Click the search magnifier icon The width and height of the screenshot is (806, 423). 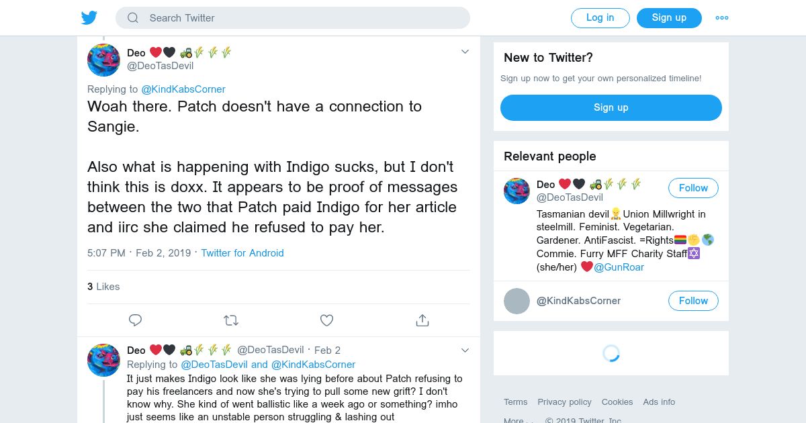(x=133, y=18)
